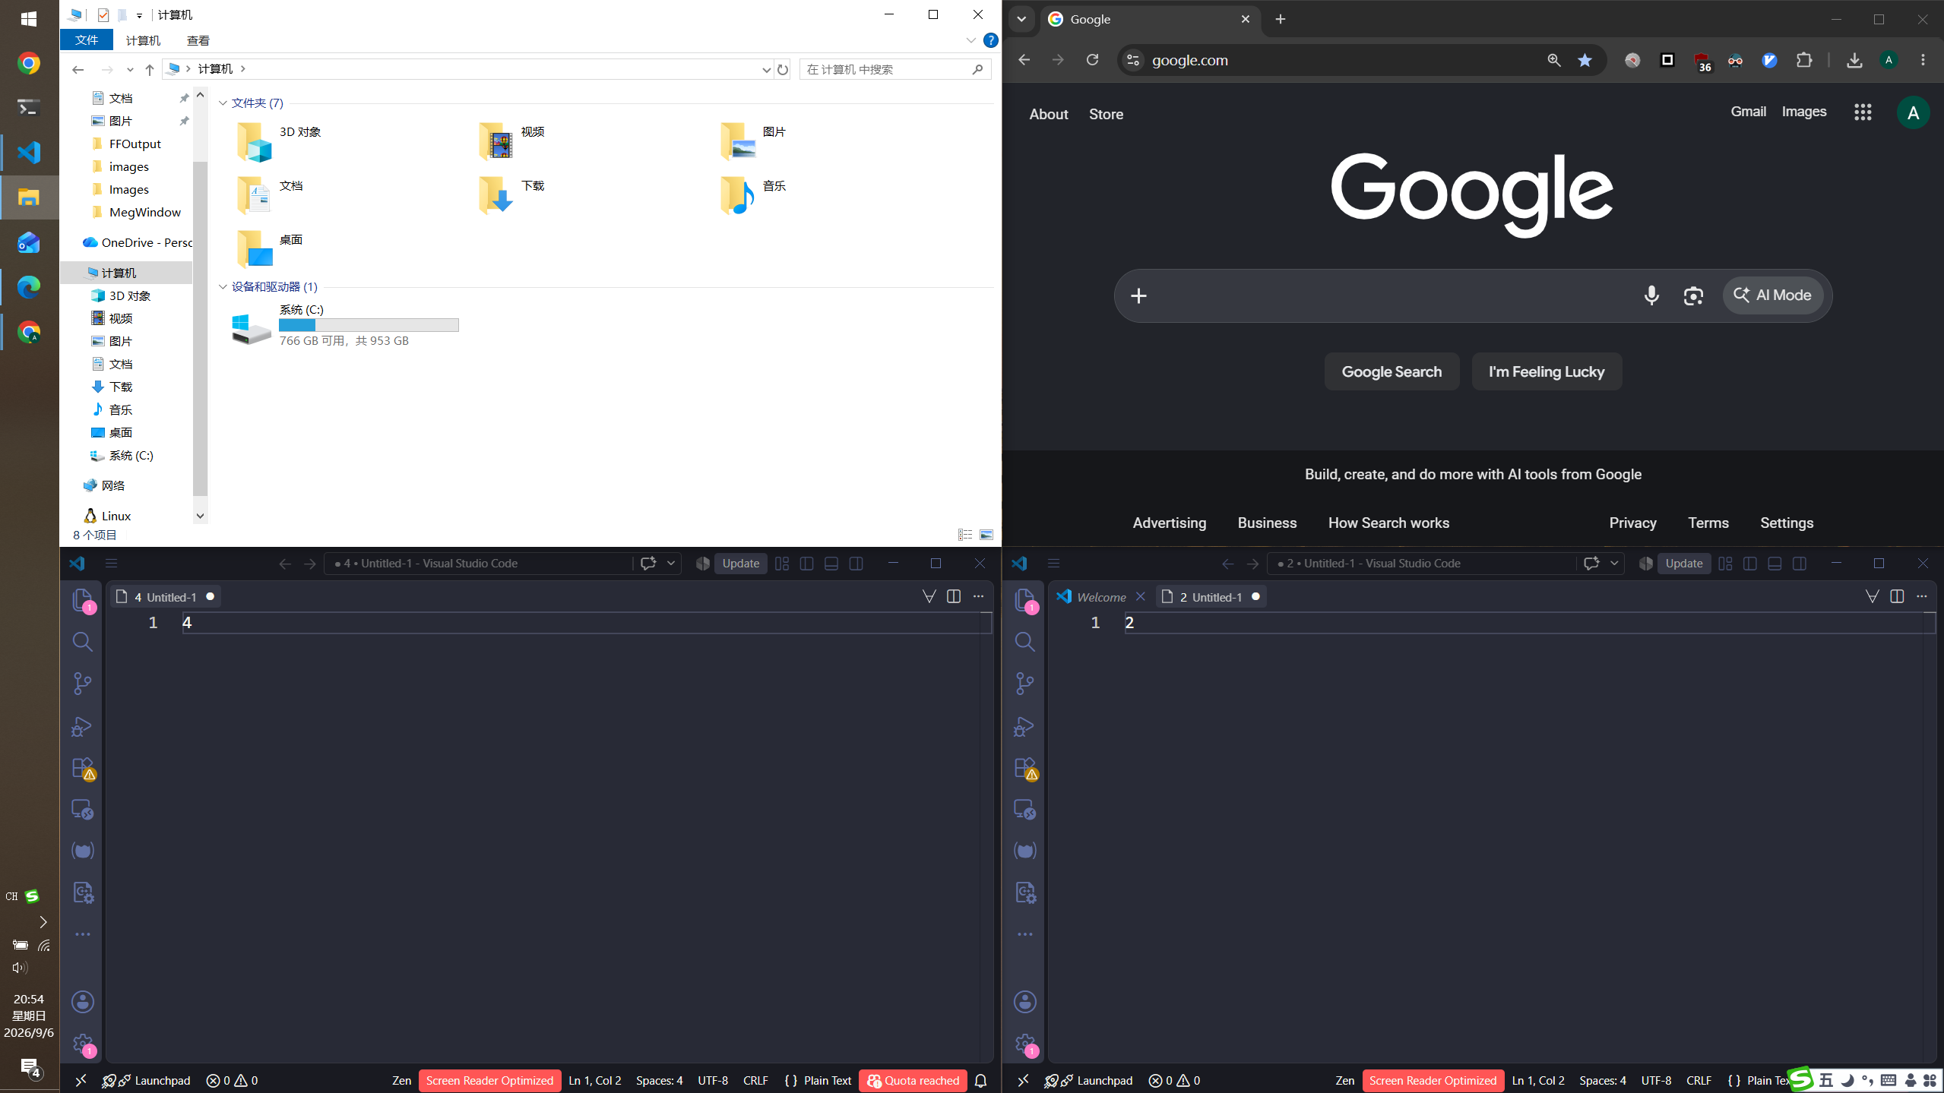Open How Search works link
The width and height of the screenshot is (1944, 1093).
1388,523
